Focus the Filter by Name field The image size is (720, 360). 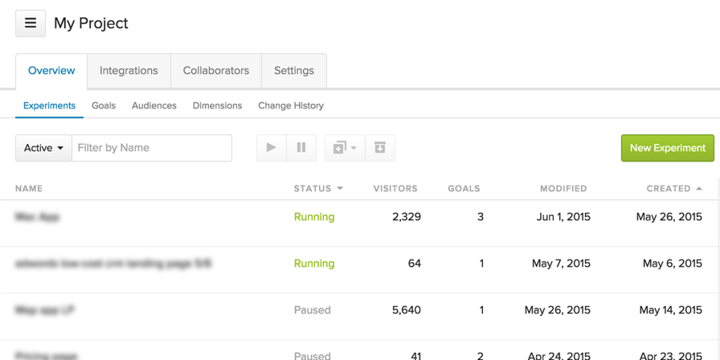[x=151, y=148]
